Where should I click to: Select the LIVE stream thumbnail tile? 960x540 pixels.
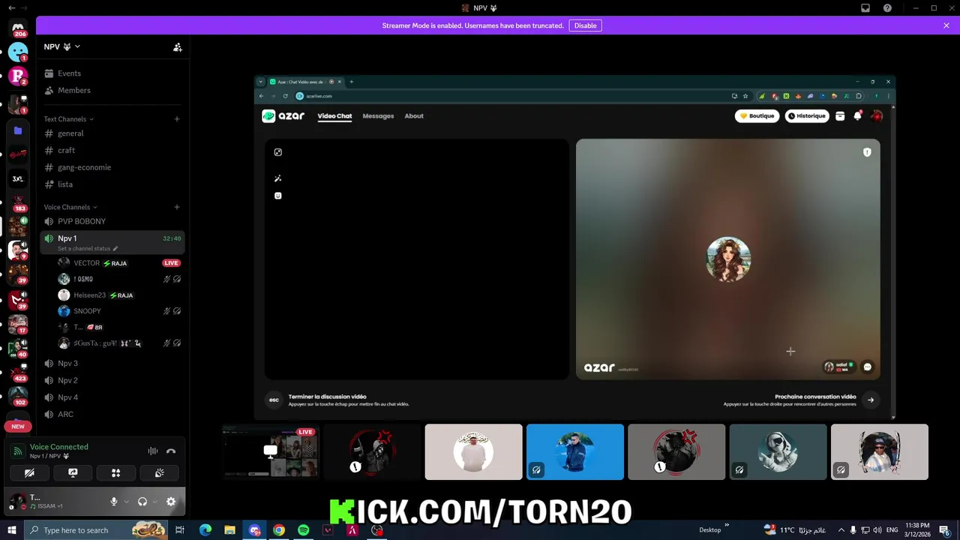(x=271, y=452)
